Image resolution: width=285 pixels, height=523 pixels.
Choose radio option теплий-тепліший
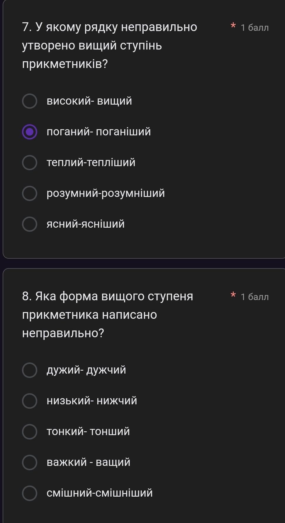(x=30, y=163)
